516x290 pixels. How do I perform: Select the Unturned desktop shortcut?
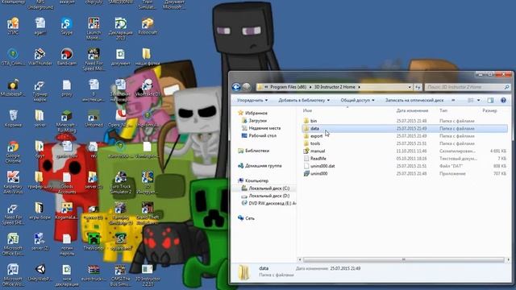coord(94,118)
